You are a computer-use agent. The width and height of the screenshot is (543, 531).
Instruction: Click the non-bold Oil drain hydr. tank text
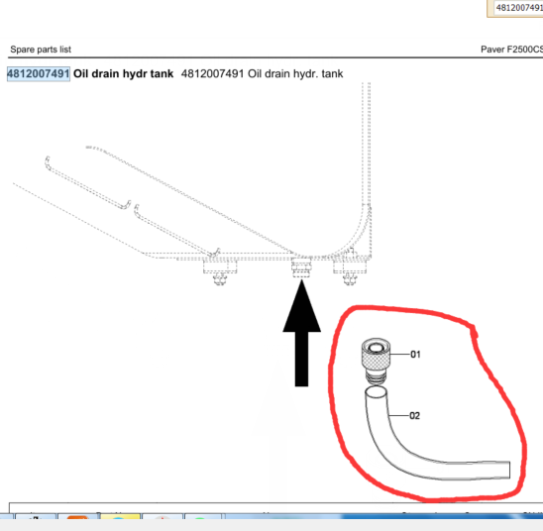[262, 73]
